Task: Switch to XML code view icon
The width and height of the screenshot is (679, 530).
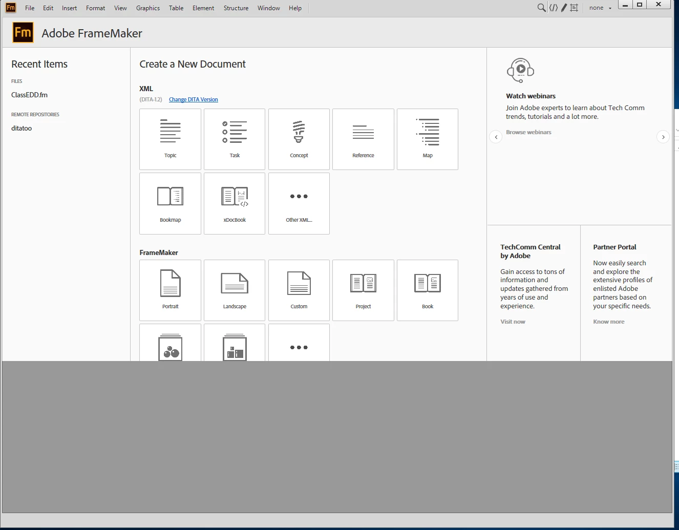Action: (x=554, y=8)
